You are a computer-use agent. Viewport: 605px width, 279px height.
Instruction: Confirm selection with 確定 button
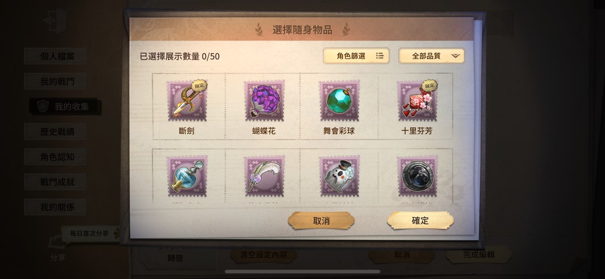tap(420, 221)
